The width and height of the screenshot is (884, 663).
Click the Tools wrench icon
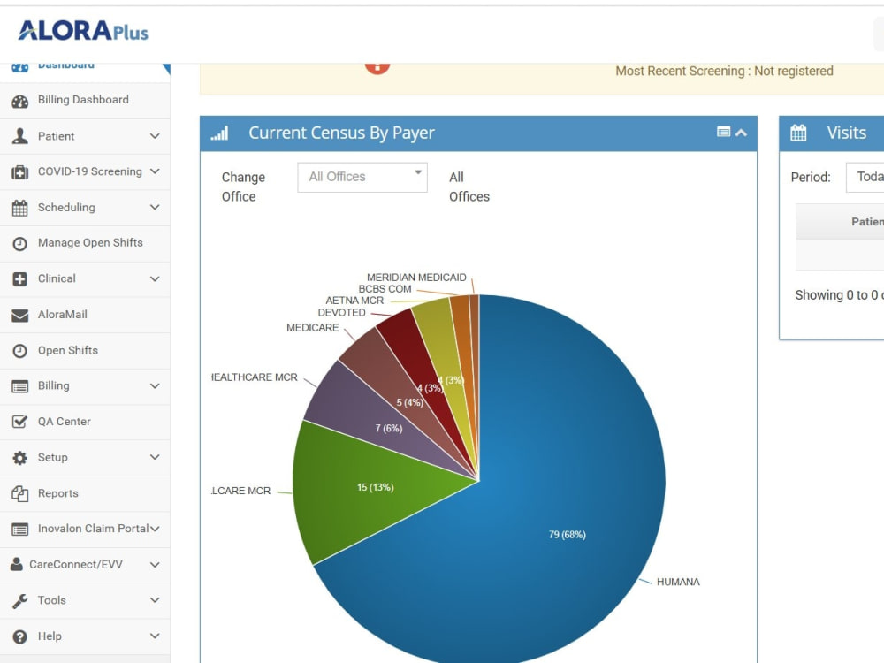[19, 601]
